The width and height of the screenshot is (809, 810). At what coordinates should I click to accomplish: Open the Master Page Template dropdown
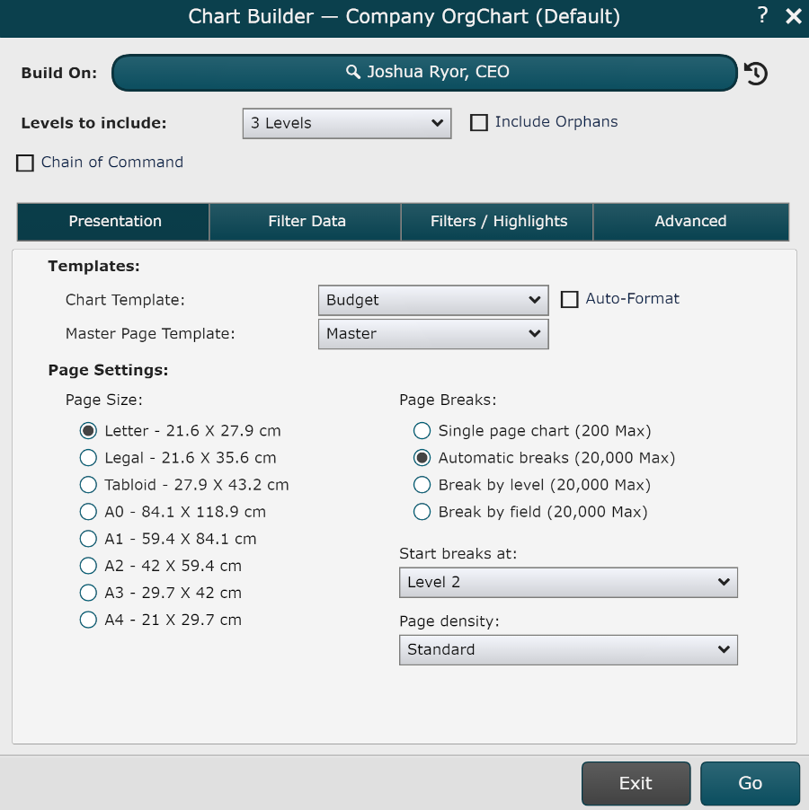pos(432,334)
